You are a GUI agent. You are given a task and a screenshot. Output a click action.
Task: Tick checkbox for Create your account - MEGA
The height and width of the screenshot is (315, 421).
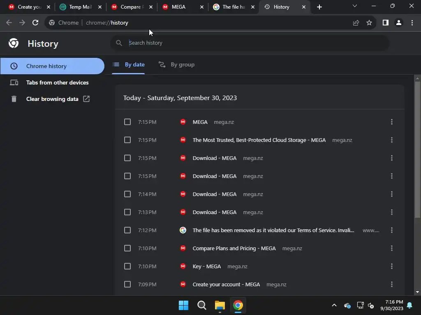point(127,284)
